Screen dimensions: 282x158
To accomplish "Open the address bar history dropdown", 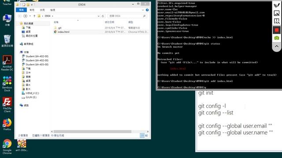I will coord(98,16).
